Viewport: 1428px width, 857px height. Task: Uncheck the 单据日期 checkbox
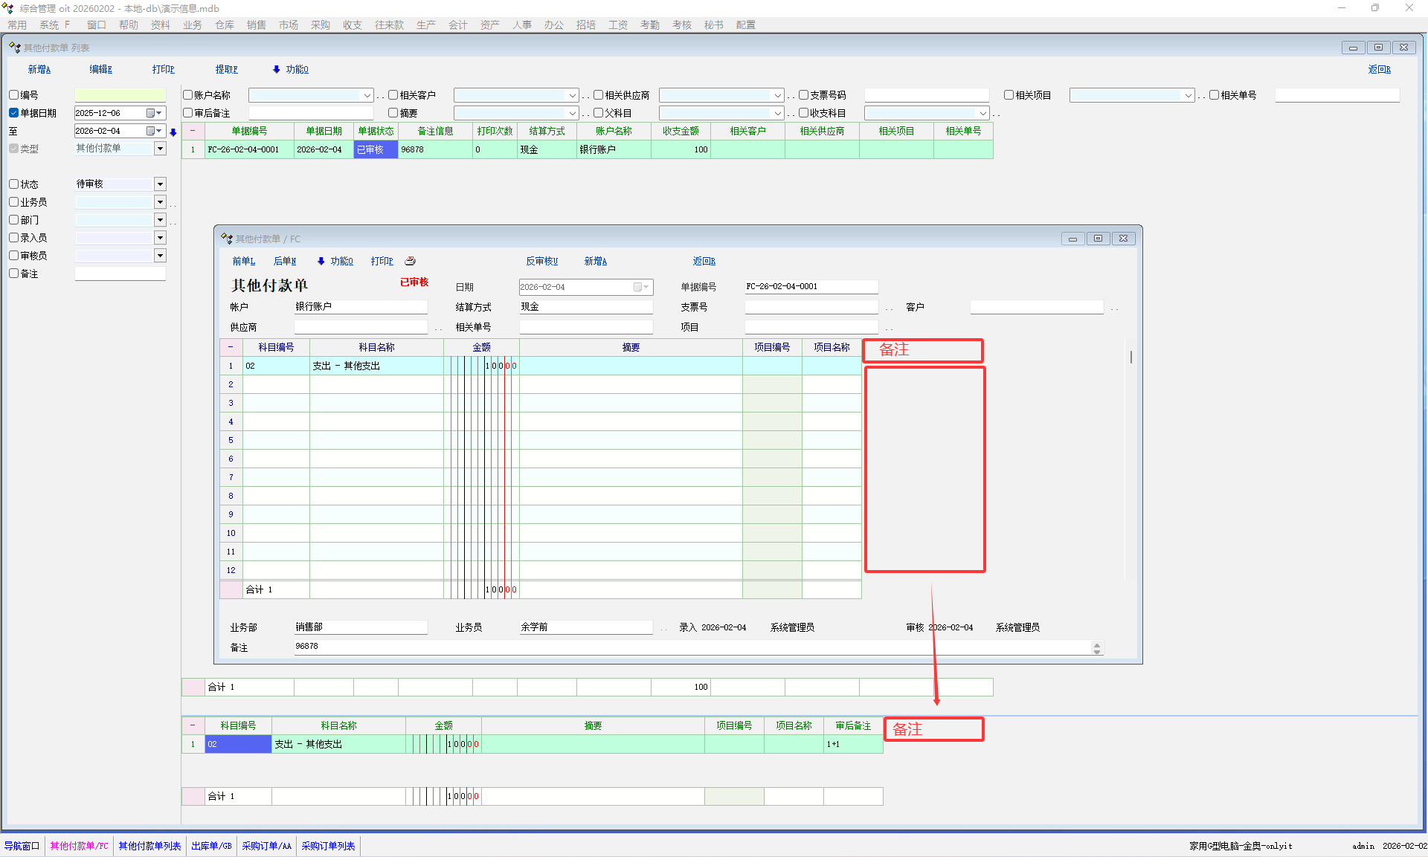[x=13, y=113]
